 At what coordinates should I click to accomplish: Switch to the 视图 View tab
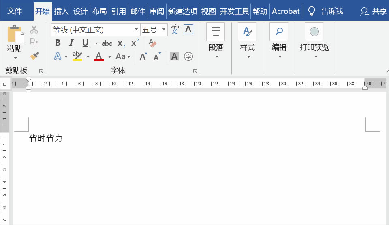tap(208, 11)
